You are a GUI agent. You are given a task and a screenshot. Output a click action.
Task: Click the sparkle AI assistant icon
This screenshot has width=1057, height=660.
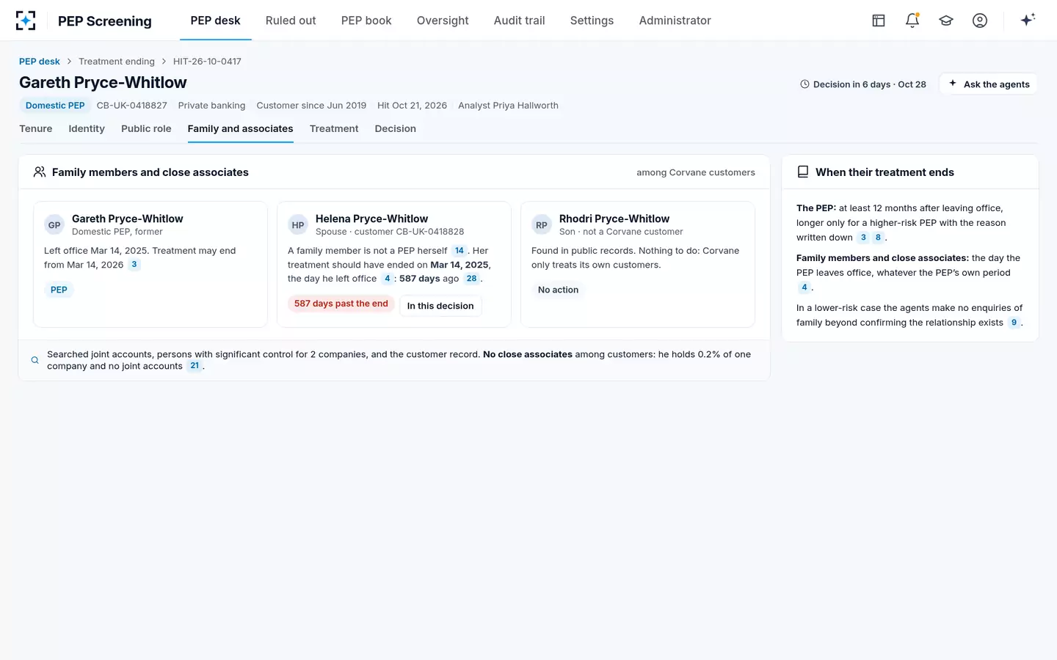(1028, 20)
